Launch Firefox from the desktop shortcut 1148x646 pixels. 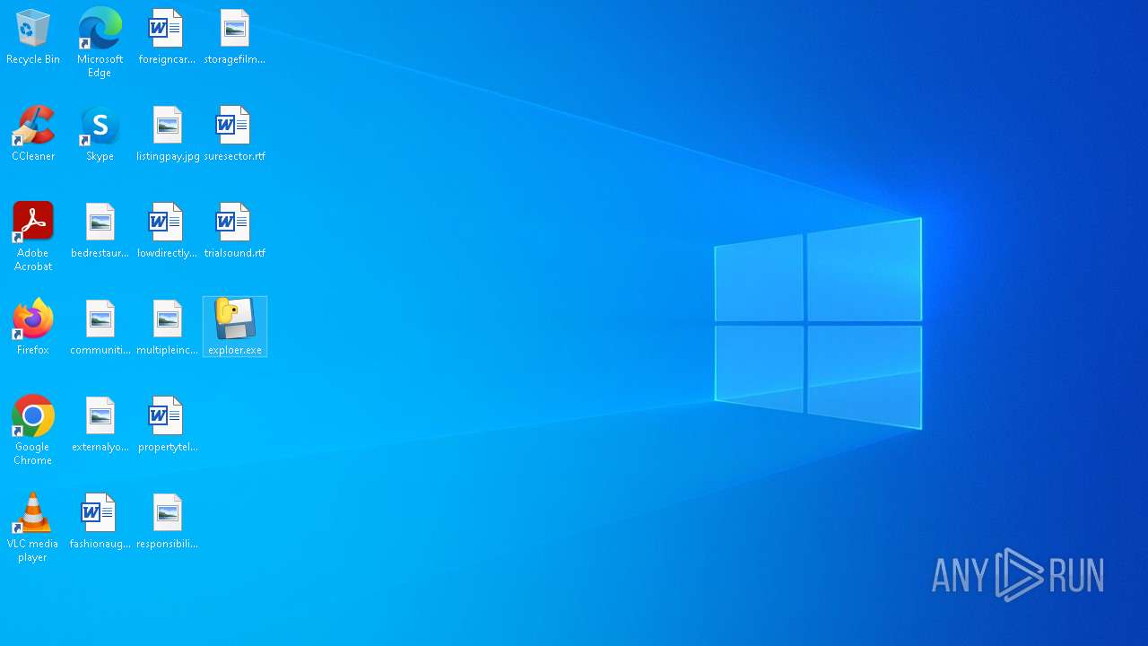33,327
